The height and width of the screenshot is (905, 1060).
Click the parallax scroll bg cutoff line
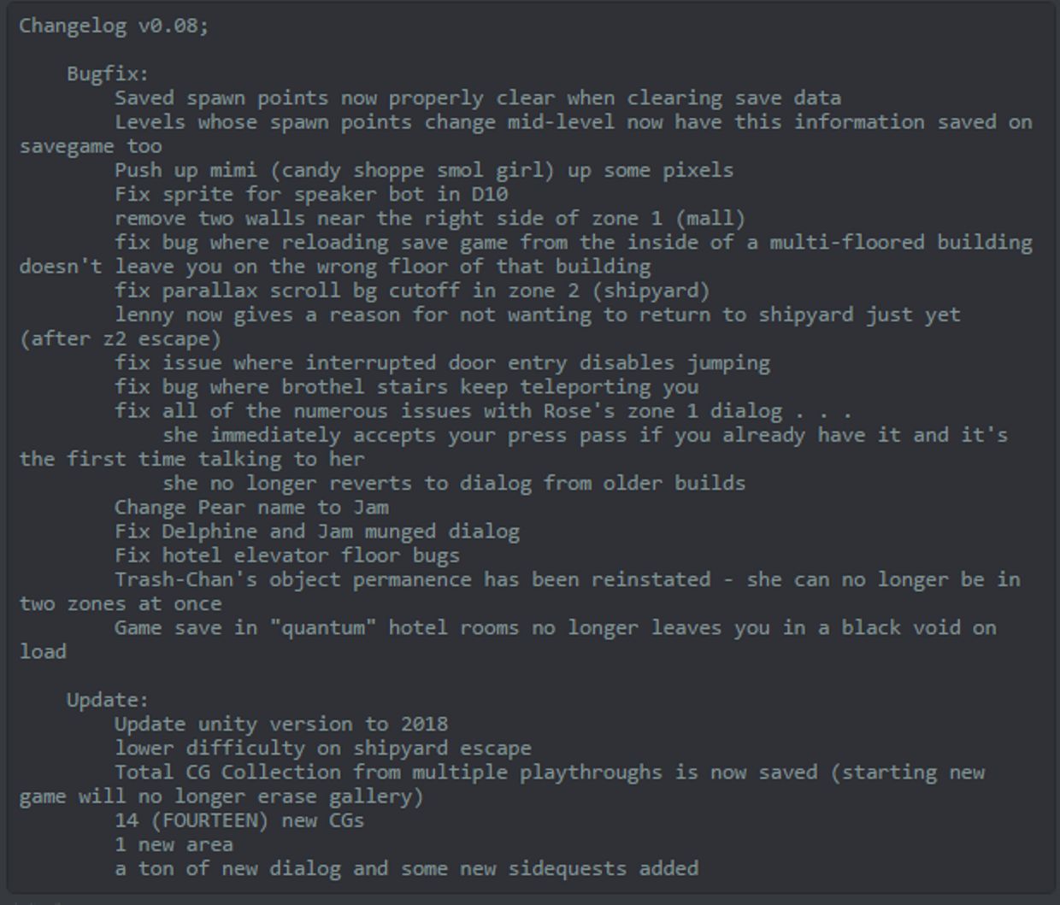pyautogui.click(x=412, y=291)
